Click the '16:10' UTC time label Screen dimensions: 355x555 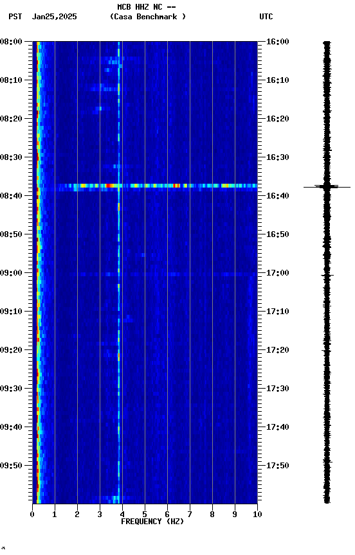click(x=278, y=80)
